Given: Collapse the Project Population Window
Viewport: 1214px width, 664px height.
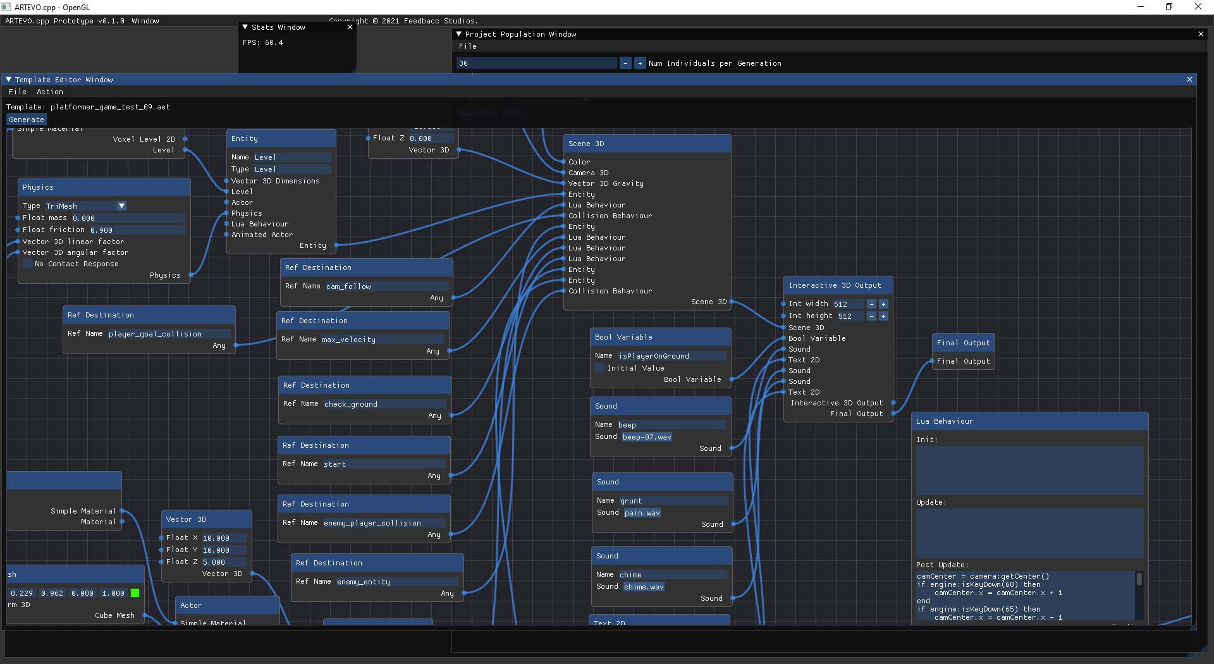Looking at the screenshot, I should tap(459, 34).
